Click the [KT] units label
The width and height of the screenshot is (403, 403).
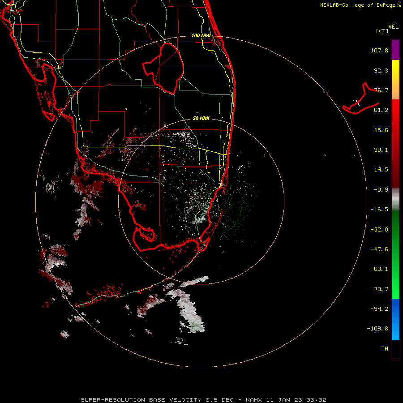[x=382, y=31]
